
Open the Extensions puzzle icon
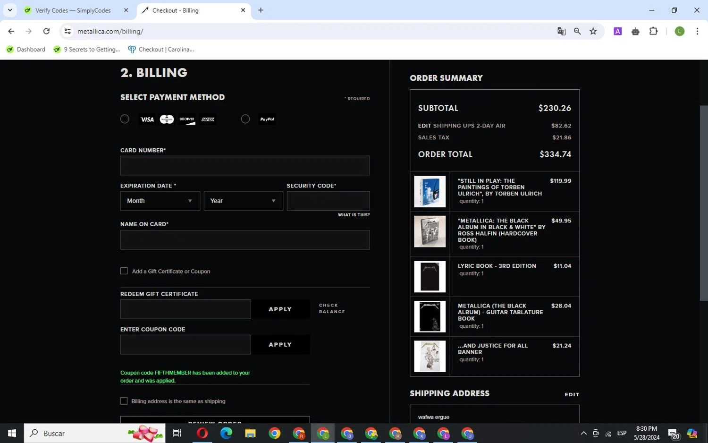[x=653, y=31]
